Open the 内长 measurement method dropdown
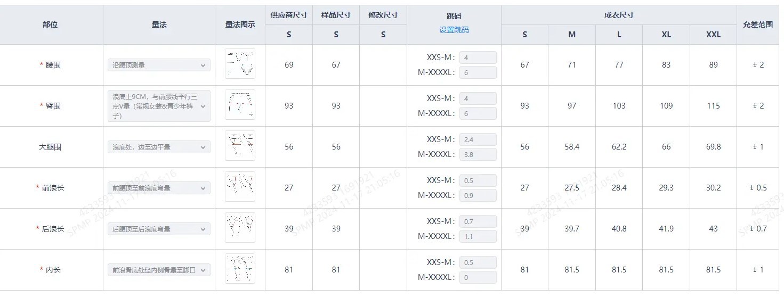 (159, 270)
